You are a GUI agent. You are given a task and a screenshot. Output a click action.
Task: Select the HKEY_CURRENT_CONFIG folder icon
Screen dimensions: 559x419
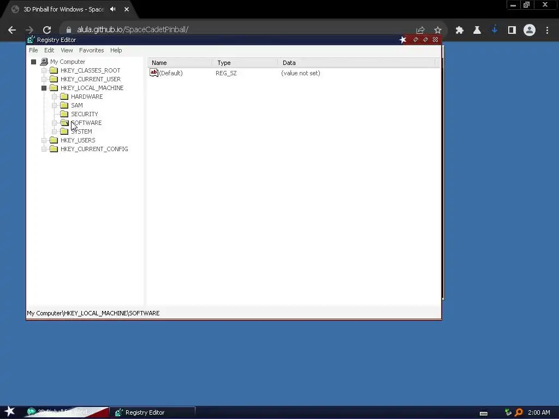pos(54,149)
